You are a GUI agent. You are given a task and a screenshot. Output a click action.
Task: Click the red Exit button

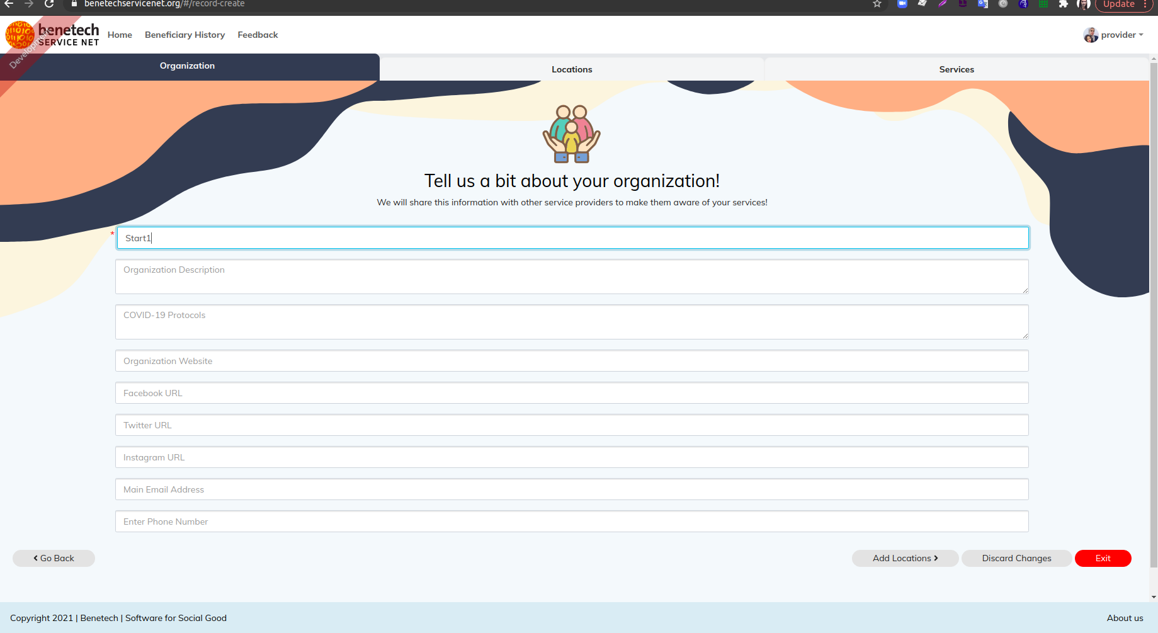pyautogui.click(x=1103, y=558)
